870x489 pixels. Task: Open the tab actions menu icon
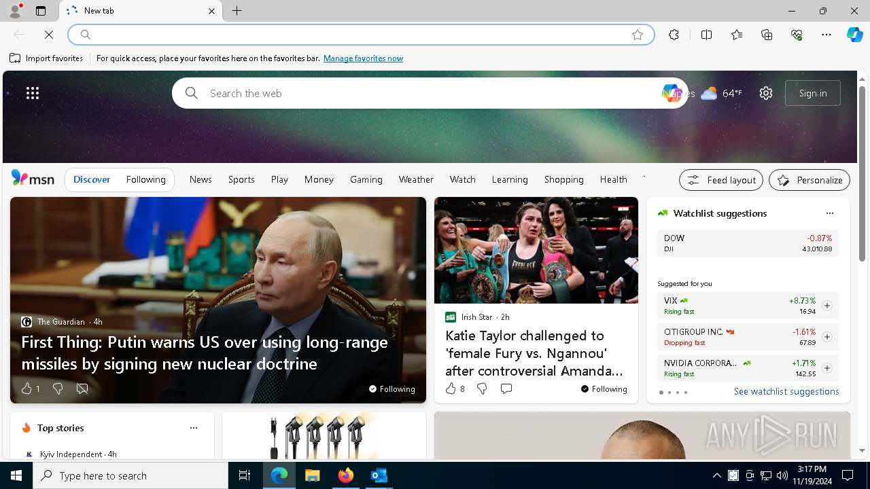pos(41,11)
